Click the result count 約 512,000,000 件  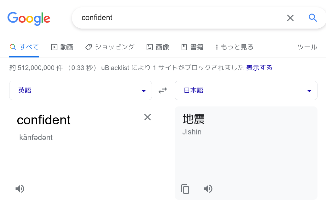coord(36,68)
